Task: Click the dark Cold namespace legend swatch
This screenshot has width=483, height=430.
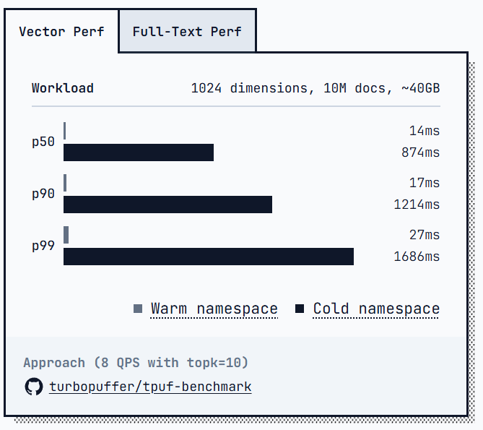Action: click(x=300, y=309)
